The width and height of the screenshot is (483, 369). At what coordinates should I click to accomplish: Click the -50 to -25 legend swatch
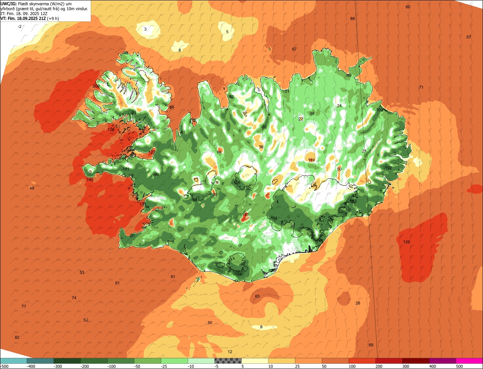148,361
